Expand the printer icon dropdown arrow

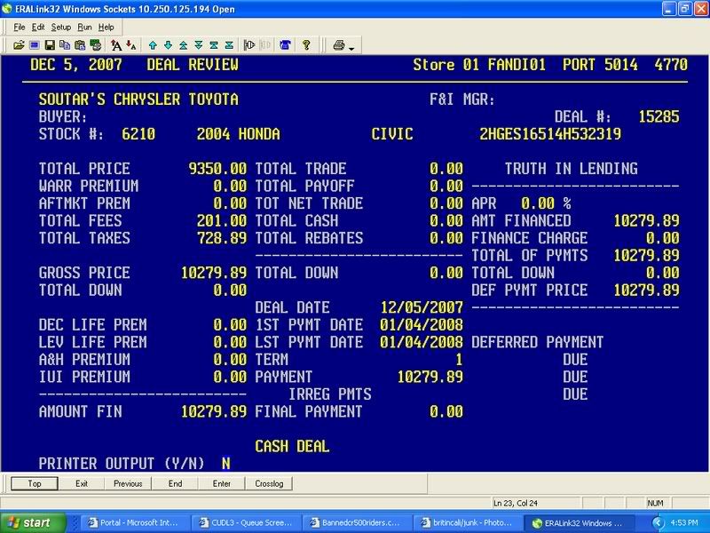351,46
